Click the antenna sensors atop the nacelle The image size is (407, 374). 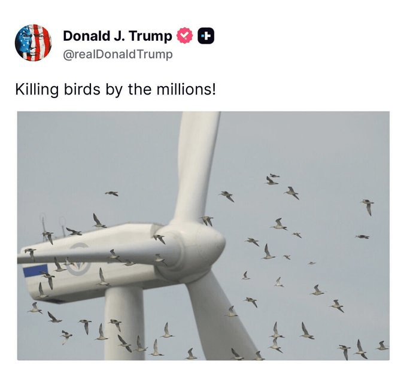pyautogui.click(x=53, y=224)
